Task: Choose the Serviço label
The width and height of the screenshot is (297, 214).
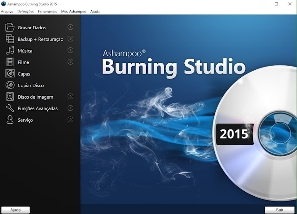Action: [x=25, y=120]
